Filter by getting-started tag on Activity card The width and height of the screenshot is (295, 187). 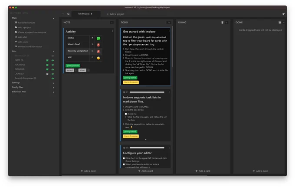coord(73,66)
